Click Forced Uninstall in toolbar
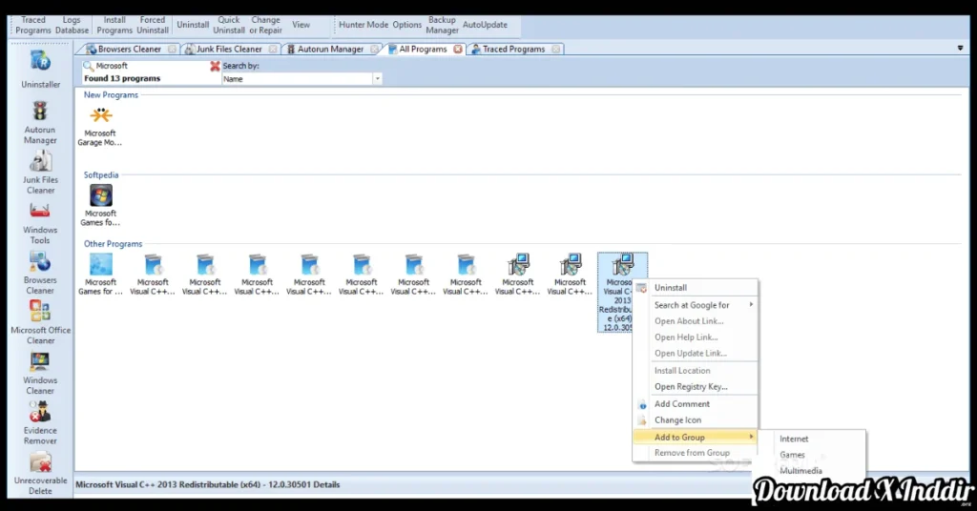977x511 pixels. click(x=153, y=25)
